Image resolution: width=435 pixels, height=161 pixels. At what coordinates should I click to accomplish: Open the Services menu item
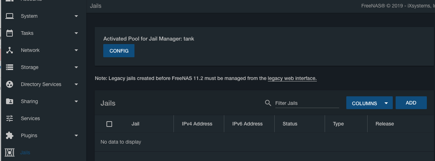click(x=31, y=118)
